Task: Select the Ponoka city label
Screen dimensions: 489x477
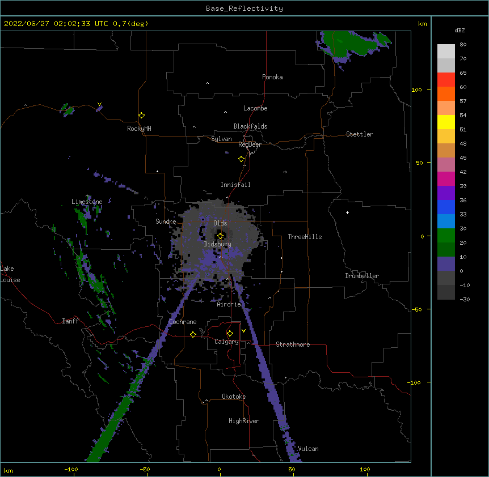Action: click(x=272, y=77)
